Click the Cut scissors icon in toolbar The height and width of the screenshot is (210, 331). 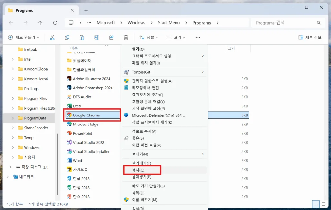[52, 37]
